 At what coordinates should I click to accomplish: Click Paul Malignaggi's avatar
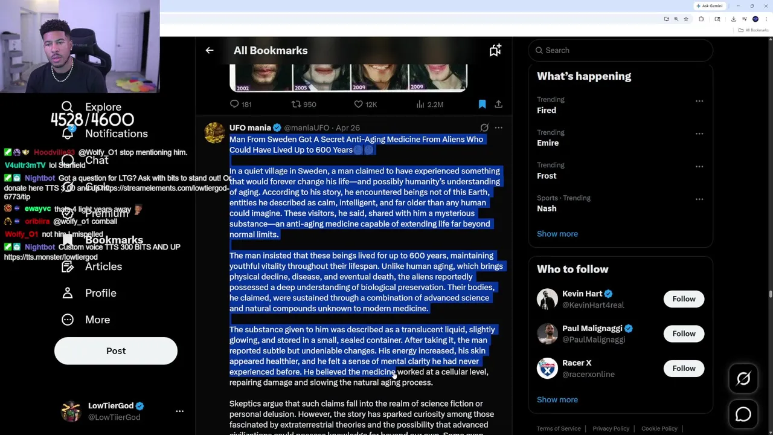(547, 333)
